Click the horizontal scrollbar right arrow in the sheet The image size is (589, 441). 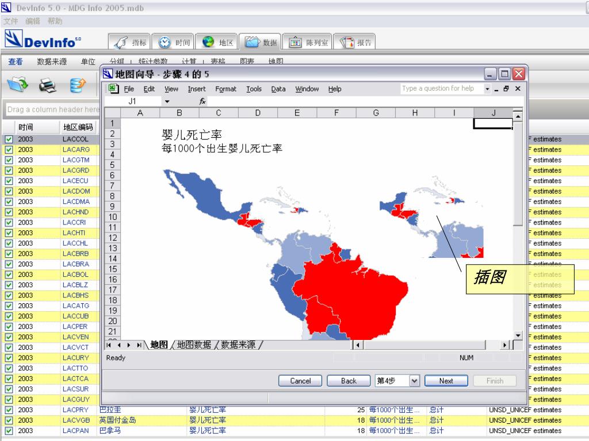[504, 345]
